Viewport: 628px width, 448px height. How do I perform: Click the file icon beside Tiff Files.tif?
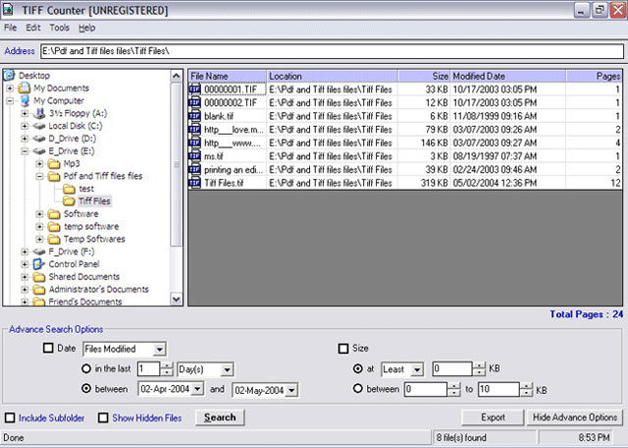pos(195,183)
